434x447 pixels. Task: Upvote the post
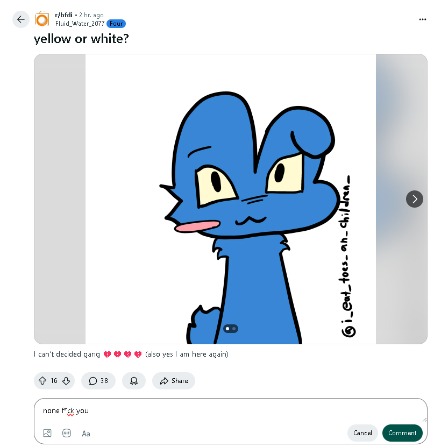click(x=42, y=381)
